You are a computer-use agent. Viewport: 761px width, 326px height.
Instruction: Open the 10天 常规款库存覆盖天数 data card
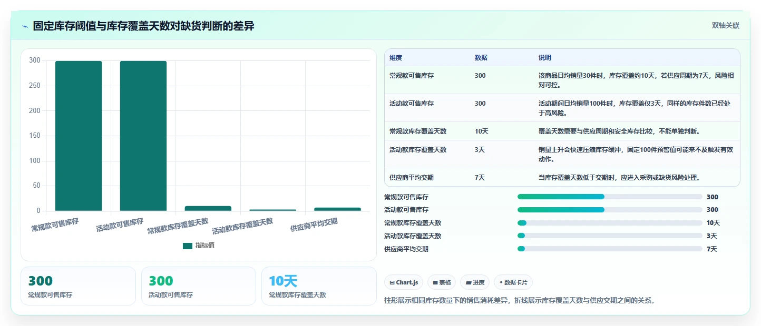pos(319,286)
